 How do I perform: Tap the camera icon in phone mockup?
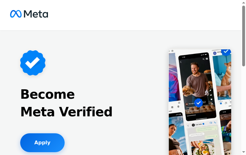(x=207, y=59)
